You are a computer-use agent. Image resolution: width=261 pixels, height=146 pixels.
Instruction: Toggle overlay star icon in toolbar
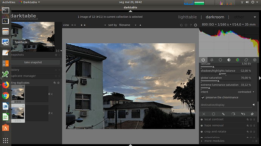coord(186,25)
